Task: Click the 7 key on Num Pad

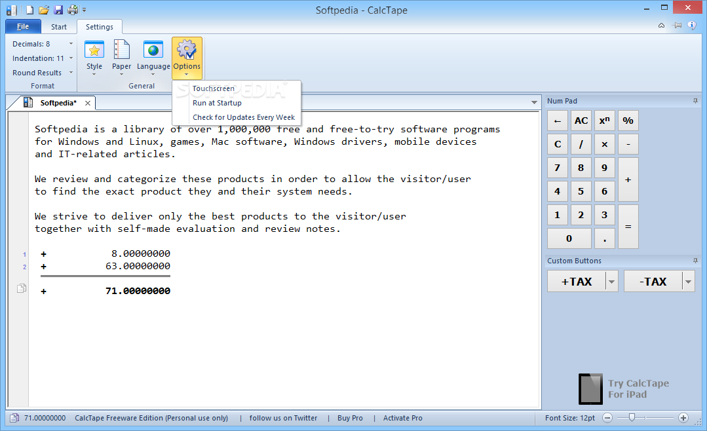Action: [558, 168]
